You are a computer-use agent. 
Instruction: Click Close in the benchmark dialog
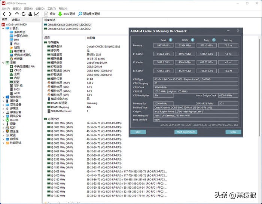(x=233, y=132)
